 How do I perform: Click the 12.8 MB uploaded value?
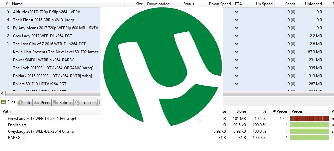tap(315, 44)
